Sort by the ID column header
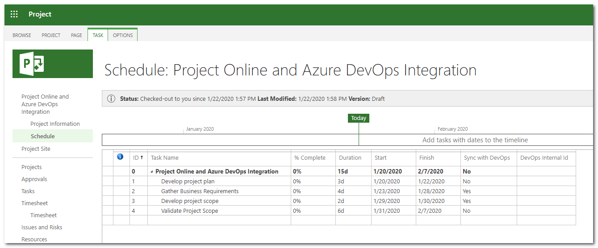The width and height of the screenshot is (598, 248). 138,157
